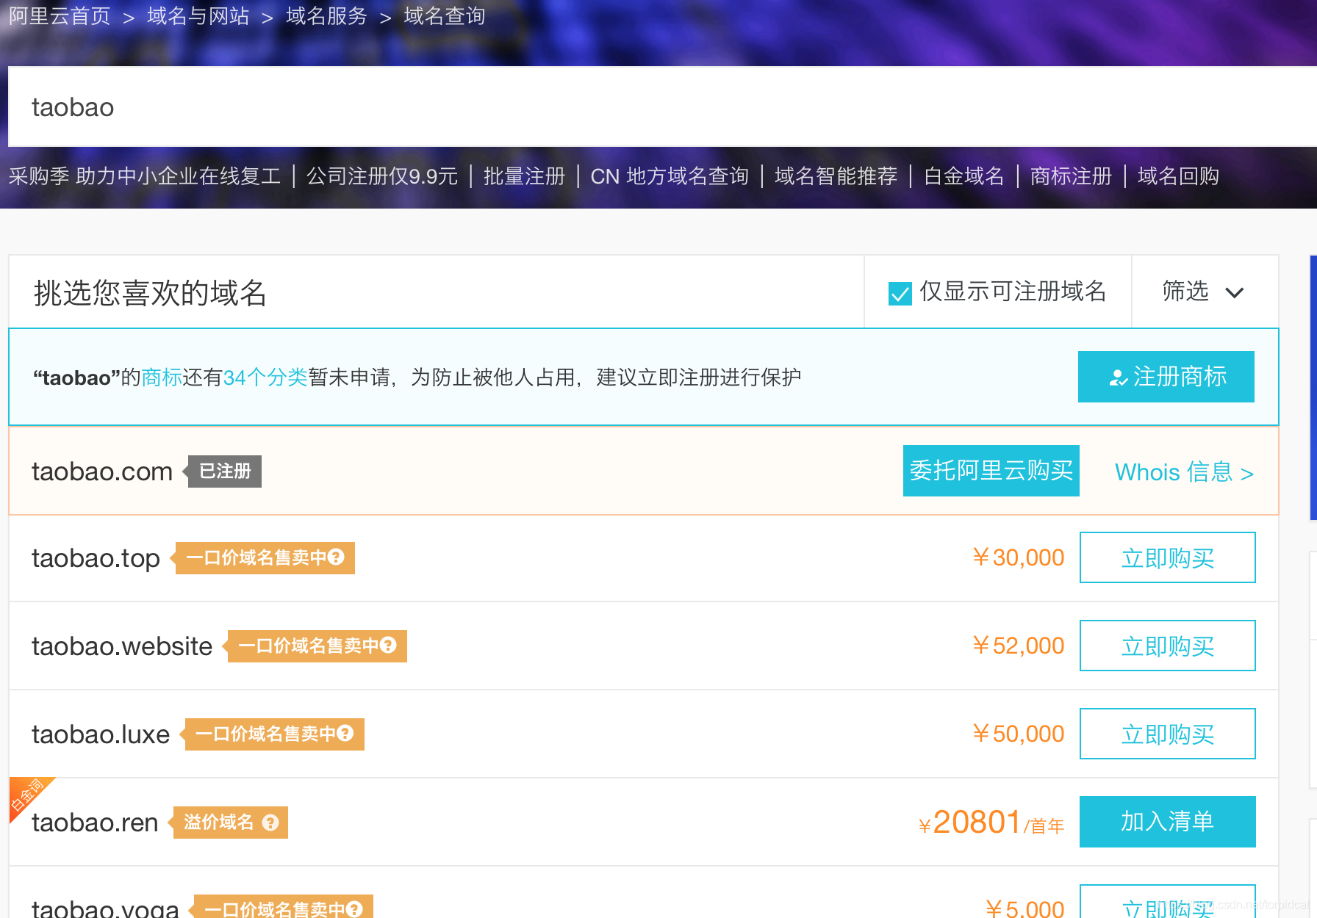The width and height of the screenshot is (1317, 918).
Task: Open 商标注册 link
Action: pos(1071,176)
